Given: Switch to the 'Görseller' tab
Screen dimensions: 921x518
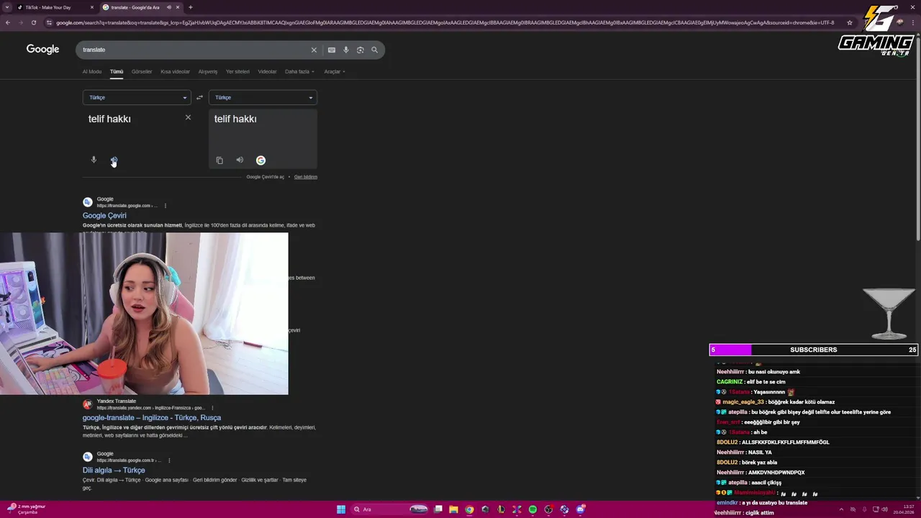Looking at the screenshot, I should coord(142,71).
